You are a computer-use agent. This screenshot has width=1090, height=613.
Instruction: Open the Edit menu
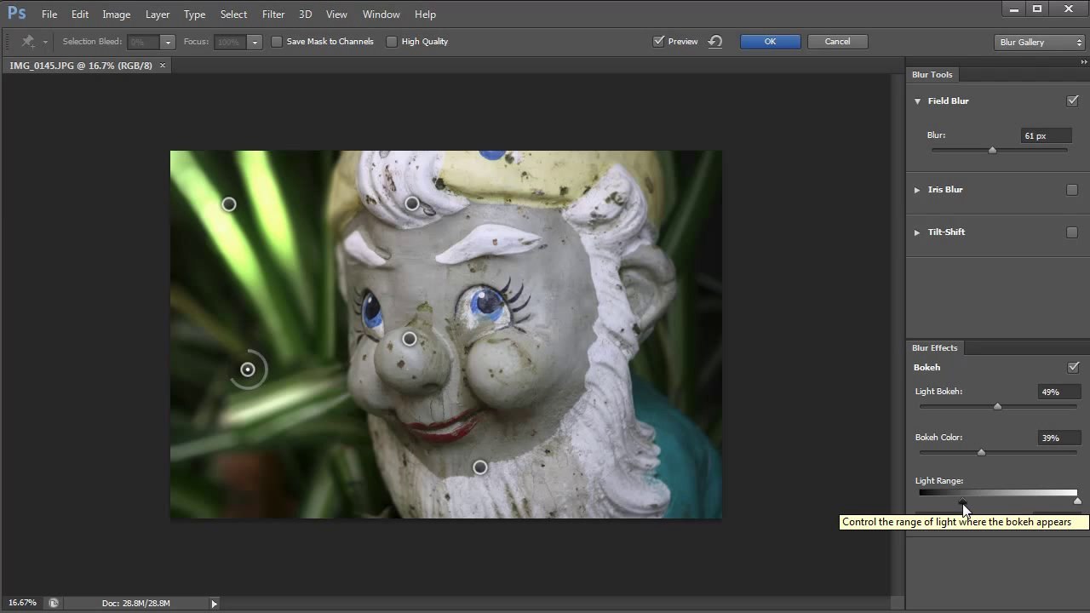(80, 14)
